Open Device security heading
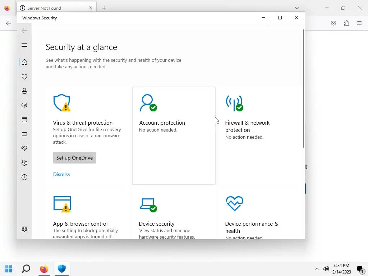The image size is (368, 276). [157, 224]
